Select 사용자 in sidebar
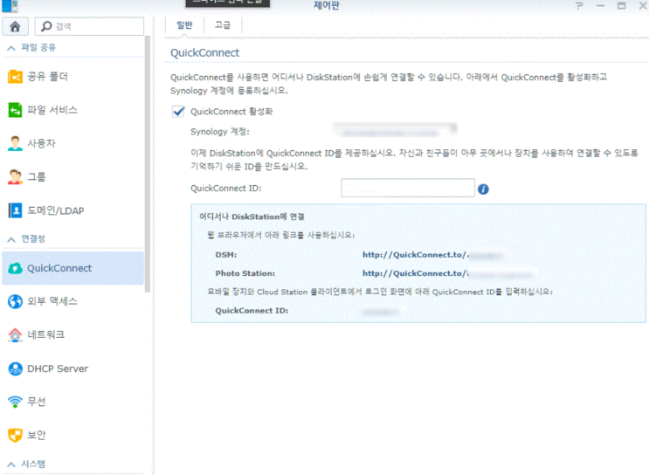The image size is (649, 475). 72,143
